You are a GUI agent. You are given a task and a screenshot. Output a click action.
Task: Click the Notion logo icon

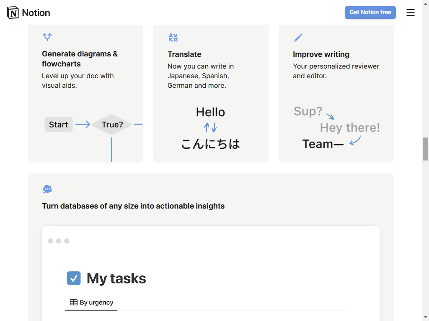pos(13,13)
